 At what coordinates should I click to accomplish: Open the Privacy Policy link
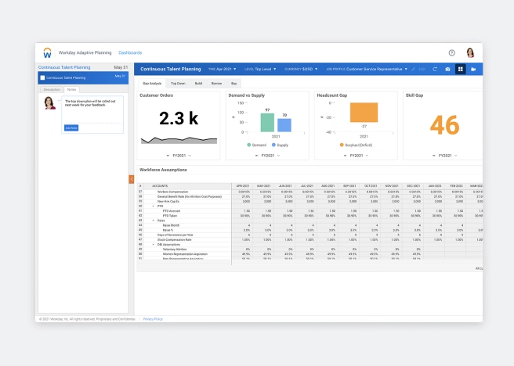pos(153,319)
